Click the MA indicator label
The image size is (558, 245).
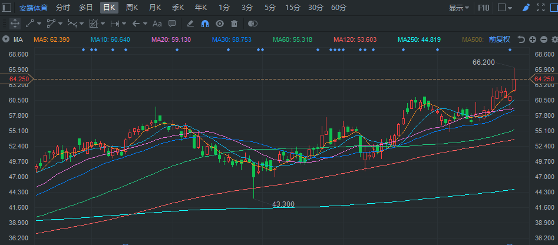[18, 39]
